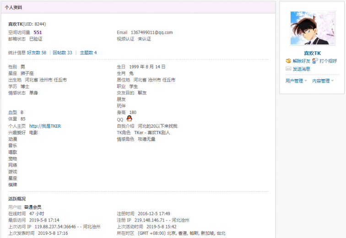Viewport: 346px width, 238px height.
Task: Click the 已验证 mailbox status
Action: pos(36,39)
